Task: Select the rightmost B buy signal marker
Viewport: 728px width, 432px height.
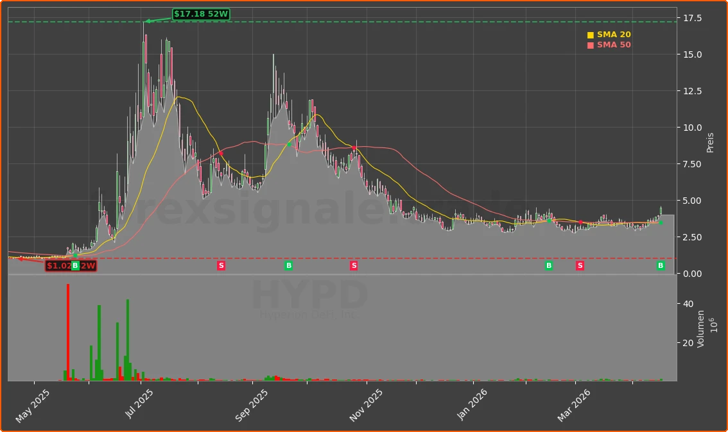Action: tap(660, 265)
